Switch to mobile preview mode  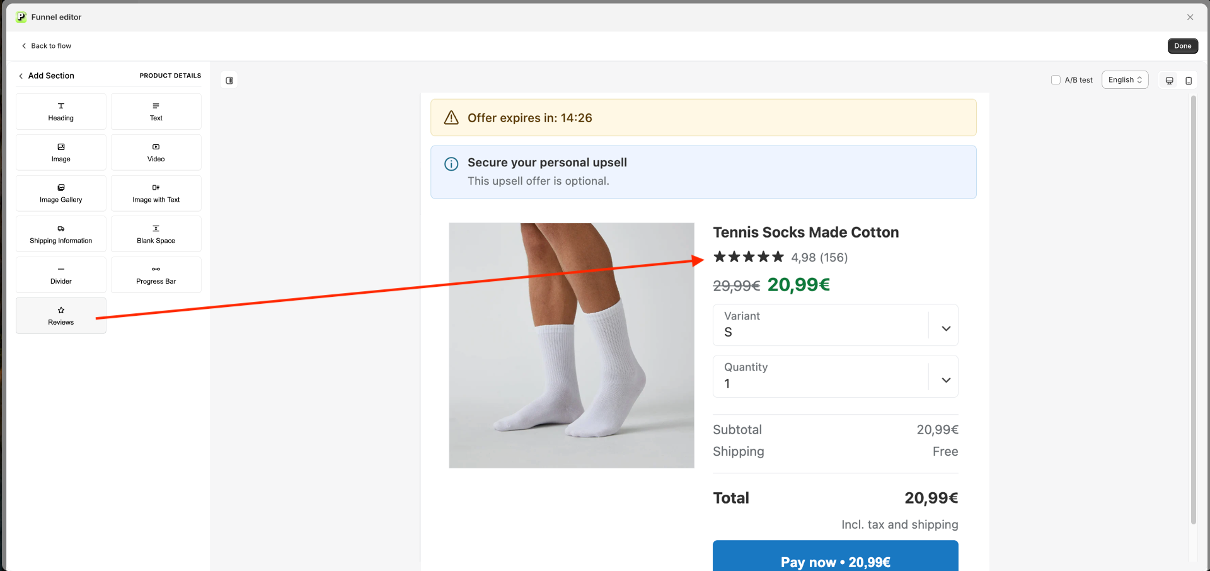[1189, 81]
